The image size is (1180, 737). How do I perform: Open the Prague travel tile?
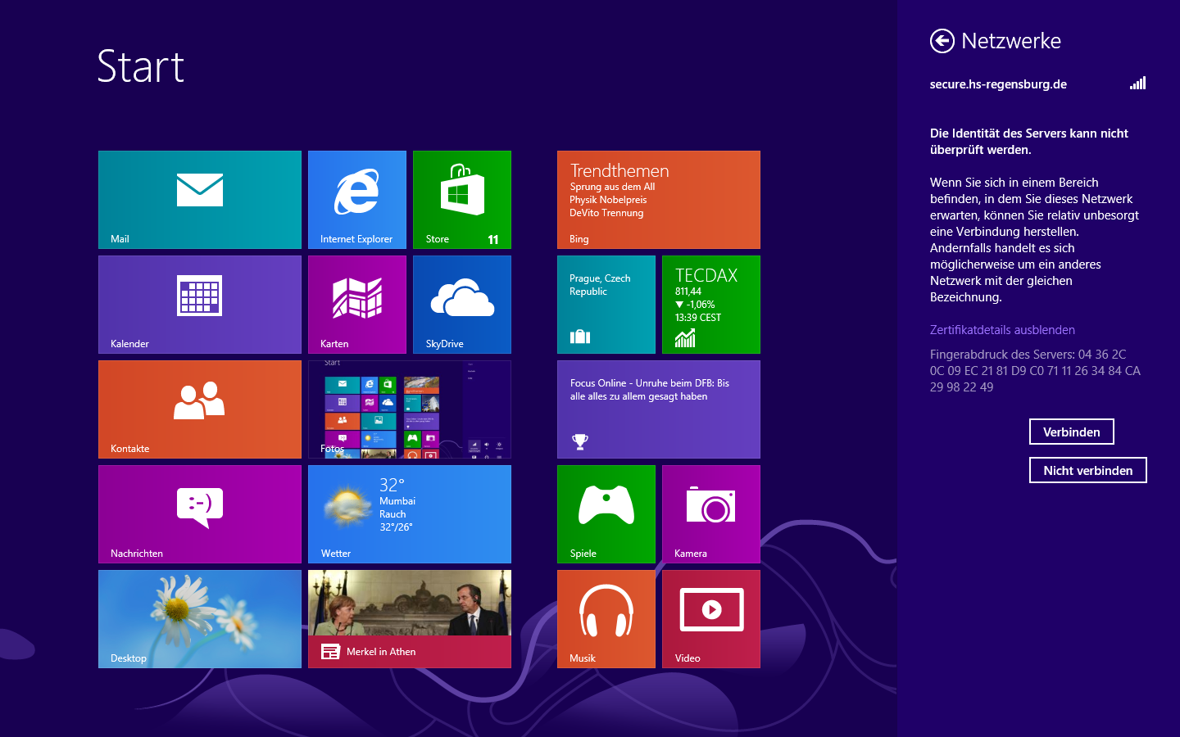606,305
